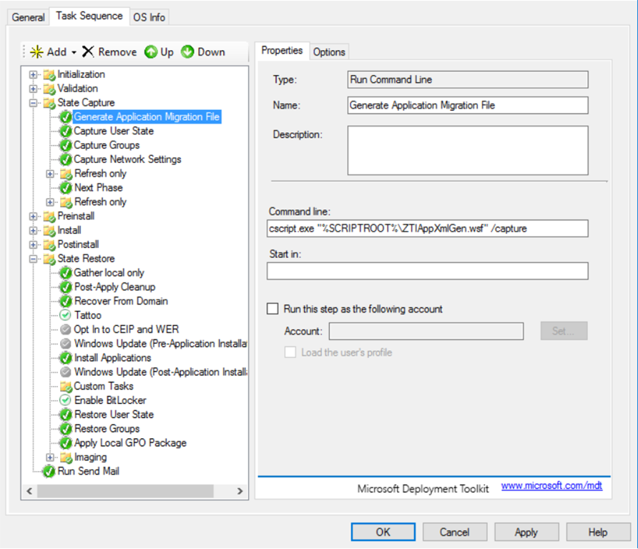Collapse the State Capture group
The image size is (638, 549).
tap(33, 103)
